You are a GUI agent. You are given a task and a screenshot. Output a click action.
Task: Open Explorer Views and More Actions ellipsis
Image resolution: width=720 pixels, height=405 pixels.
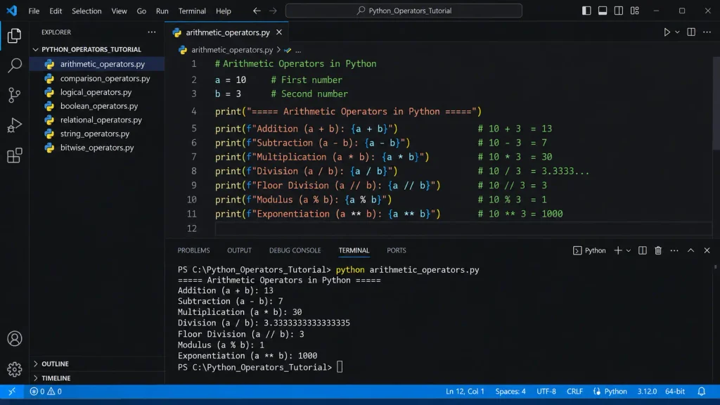pos(152,32)
